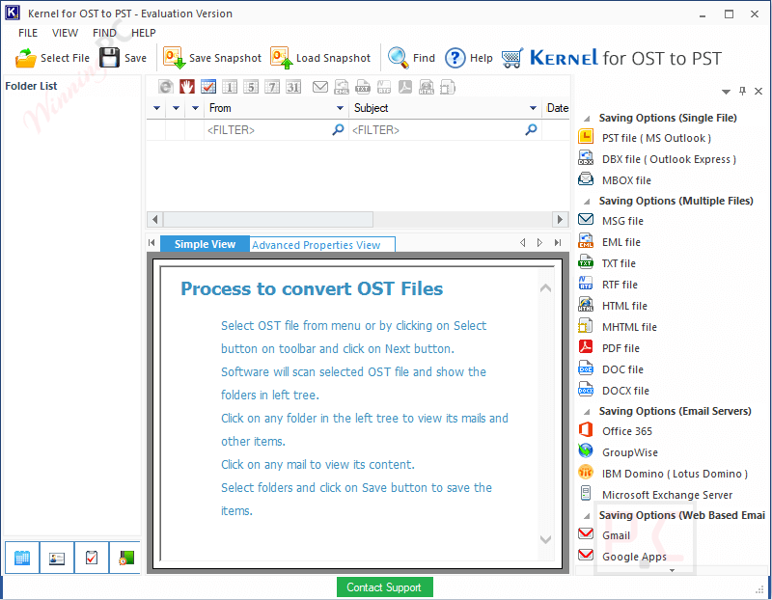Open the VIEW menu
Screen dimensions: 772x600
click(x=65, y=33)
